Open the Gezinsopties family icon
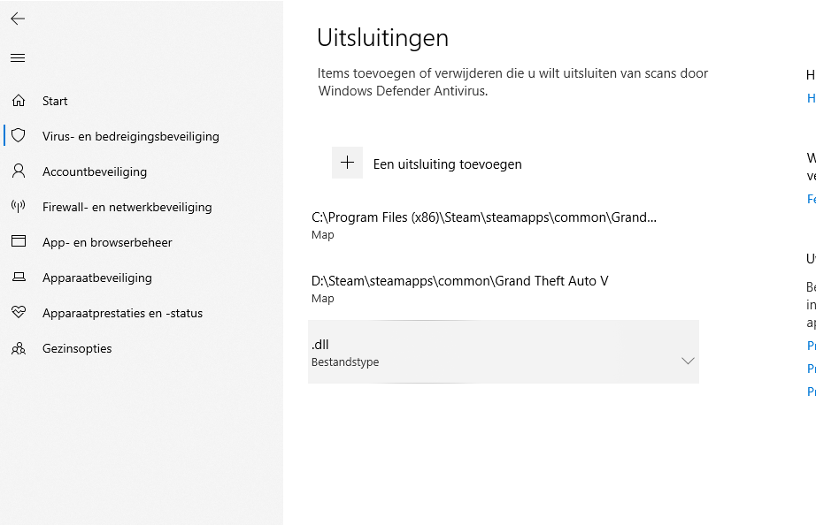 pos(19,348)
